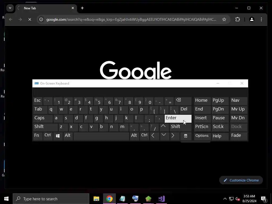The image size is (272, 204).
Task: Open Chrome profile avatar
Action: (252, 19)
